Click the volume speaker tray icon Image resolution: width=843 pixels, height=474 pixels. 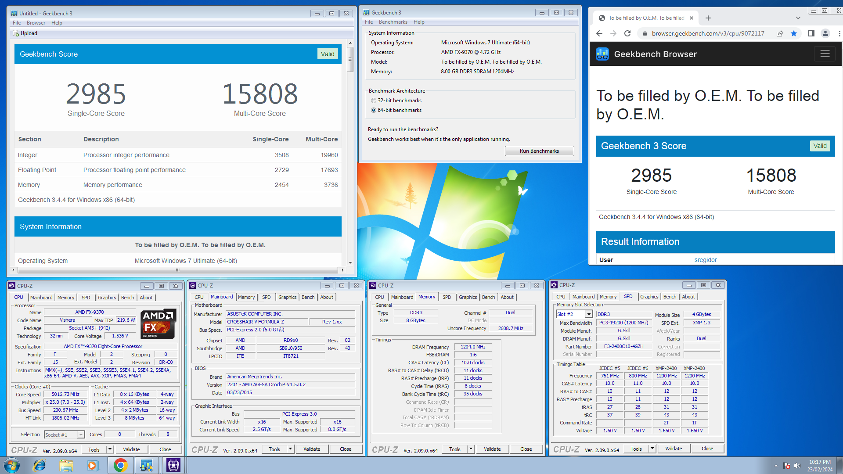pos(797,466)
